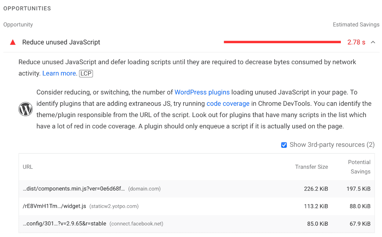Click the red warning triangle icon

click(x=13, y=42)
